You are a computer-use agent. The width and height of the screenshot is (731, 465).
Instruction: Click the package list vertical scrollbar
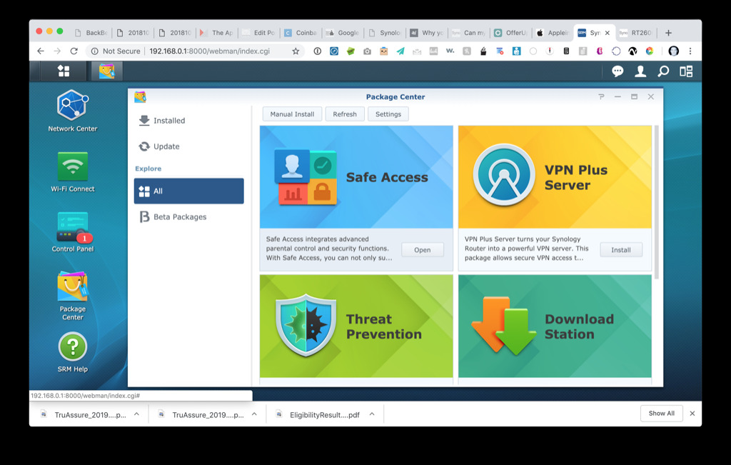pyautogui.click(x=657, y=202)
